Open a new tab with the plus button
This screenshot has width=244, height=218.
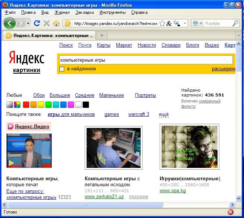coord(102,36)
